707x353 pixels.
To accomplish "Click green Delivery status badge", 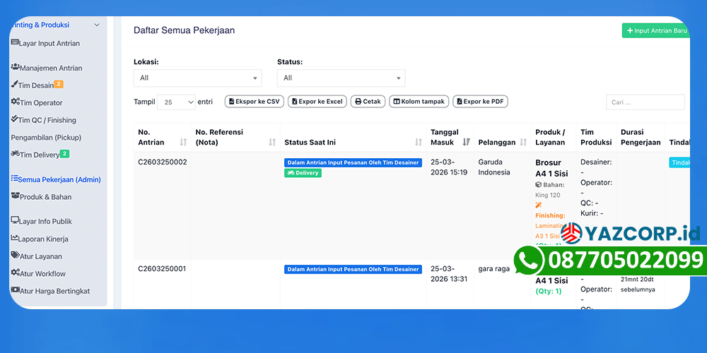I will [x=303, y=173].
